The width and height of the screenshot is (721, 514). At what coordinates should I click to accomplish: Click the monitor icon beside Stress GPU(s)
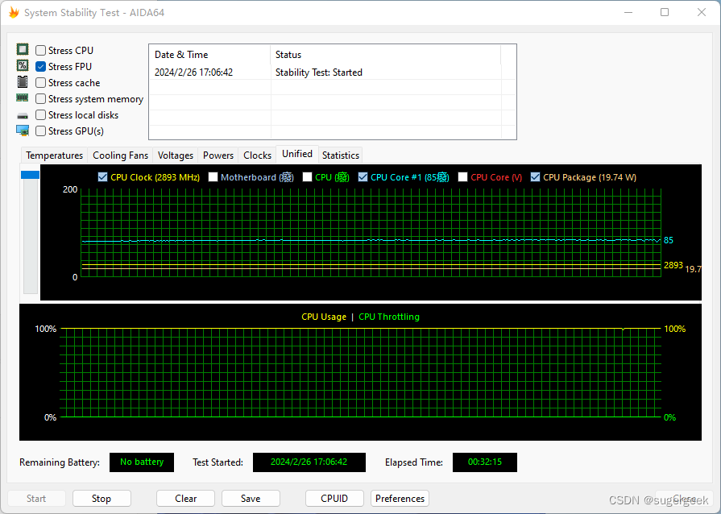click(x=23, y=131)
